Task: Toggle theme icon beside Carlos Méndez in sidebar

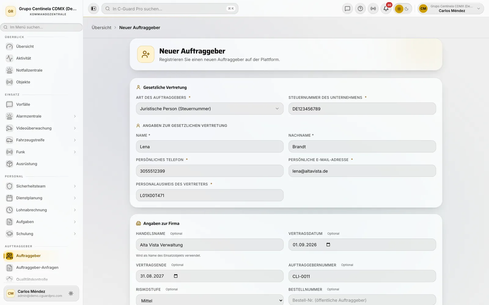Action: click(x=71, y=293)
